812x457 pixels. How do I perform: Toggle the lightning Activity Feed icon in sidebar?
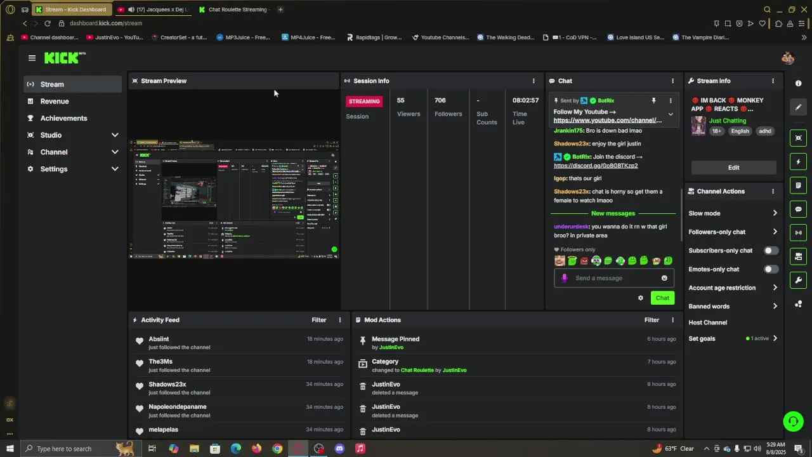click(798, 162)
